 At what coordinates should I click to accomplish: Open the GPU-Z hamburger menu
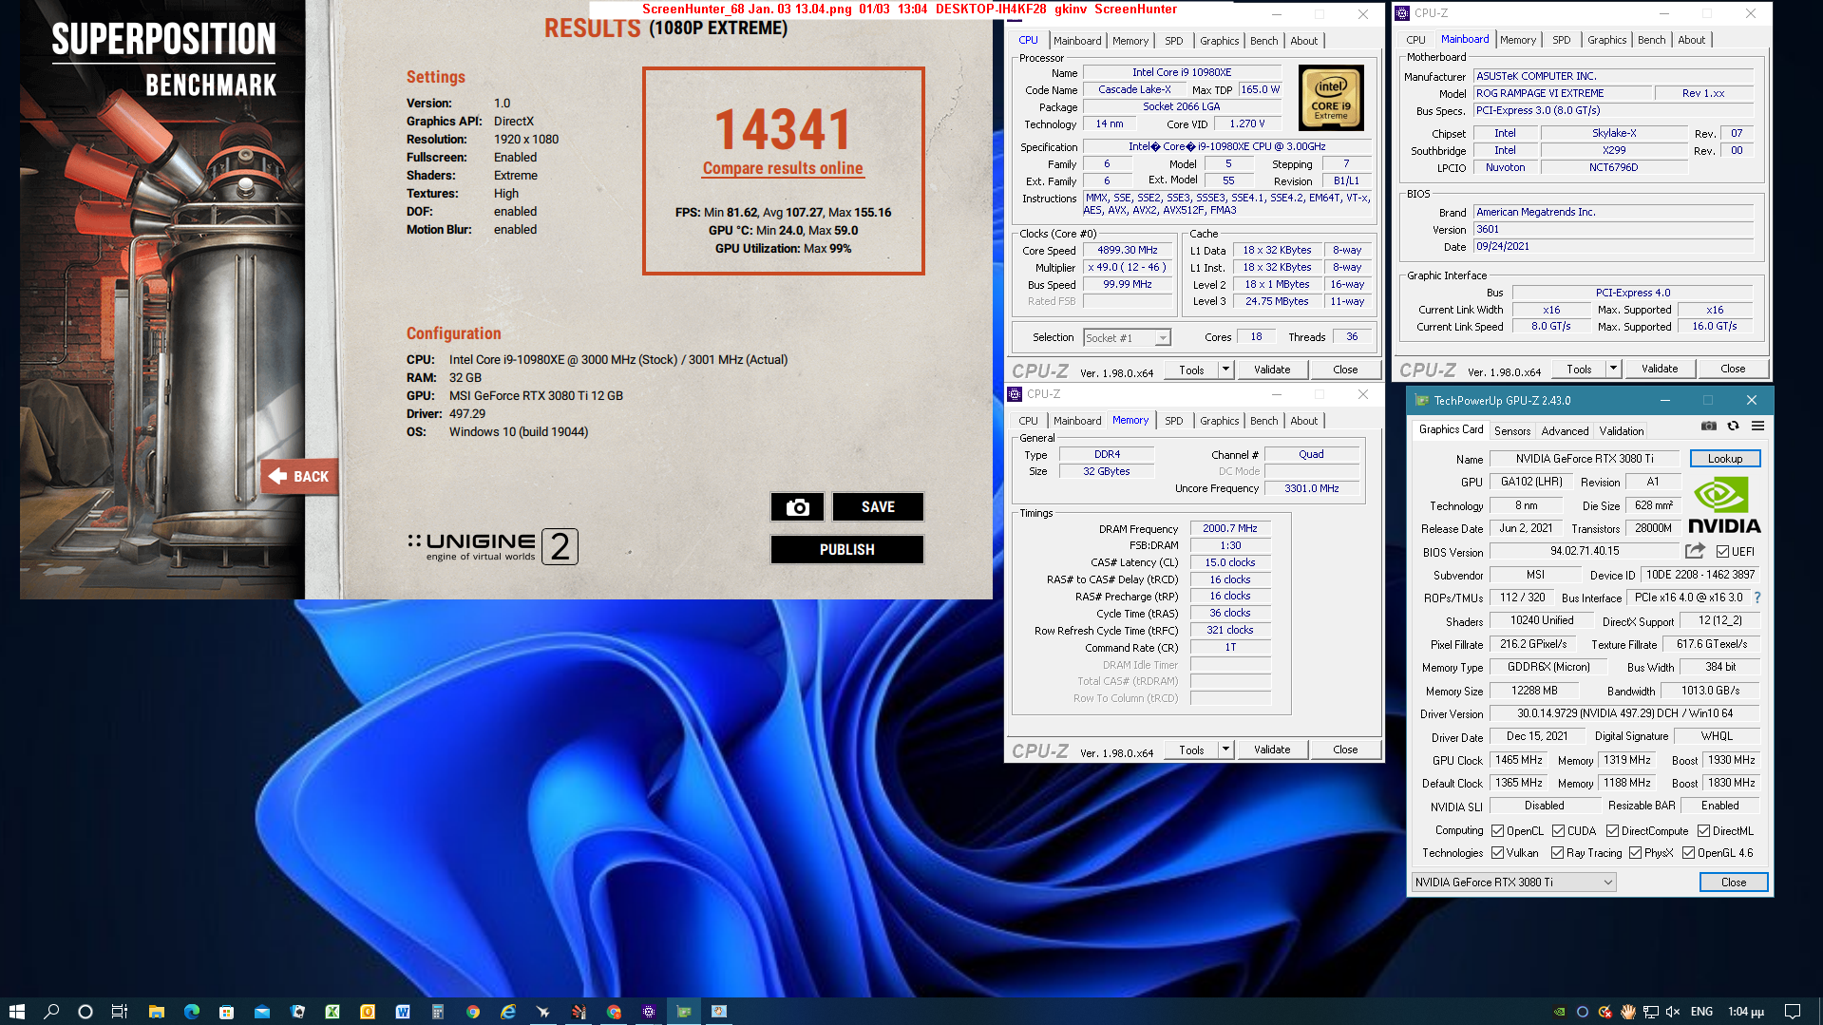[x=1757, y=427]
